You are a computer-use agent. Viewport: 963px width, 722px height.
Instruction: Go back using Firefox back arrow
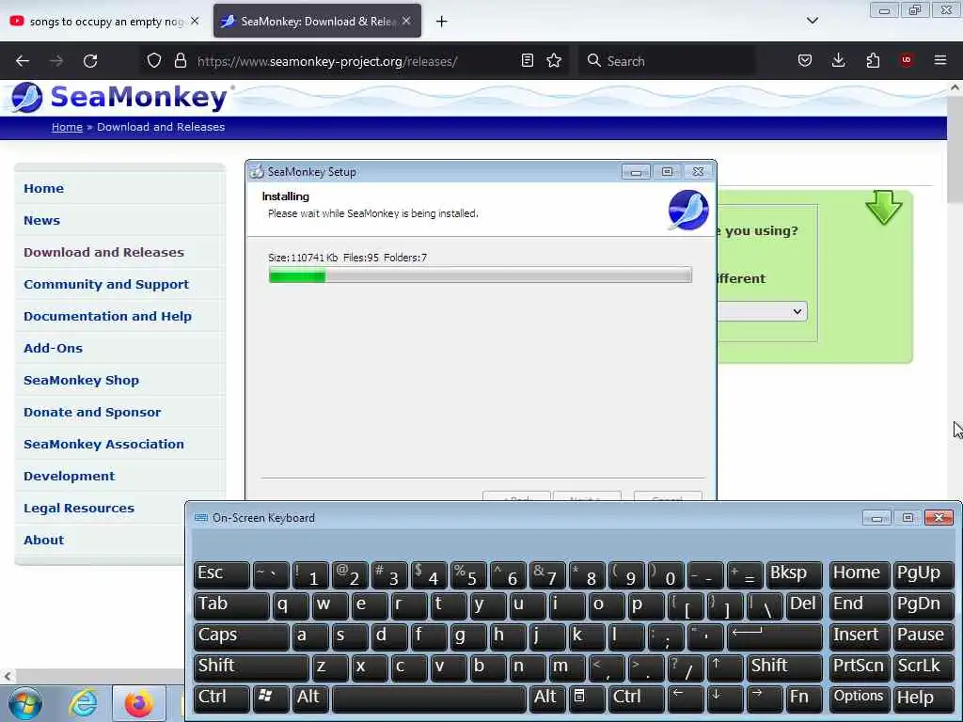(23, 61)
